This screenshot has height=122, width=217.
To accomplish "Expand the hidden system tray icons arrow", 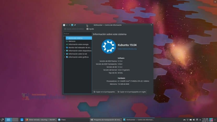I will pyautogui.click(x=200, y=120).
